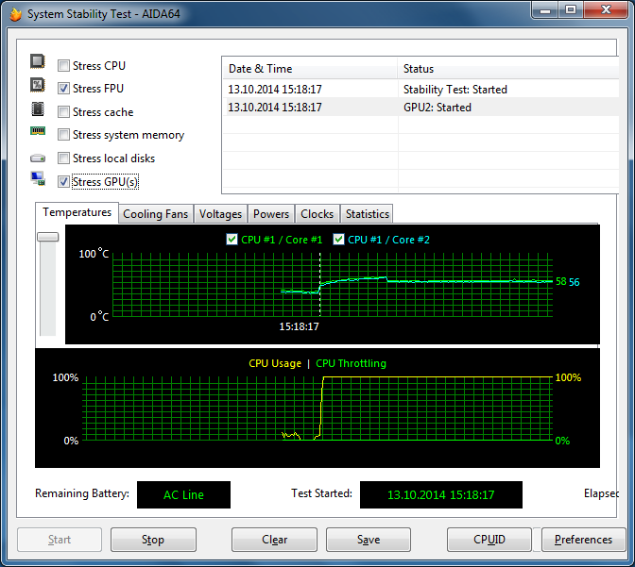Select the 'GPU2: Started' log row

[421, 108]
